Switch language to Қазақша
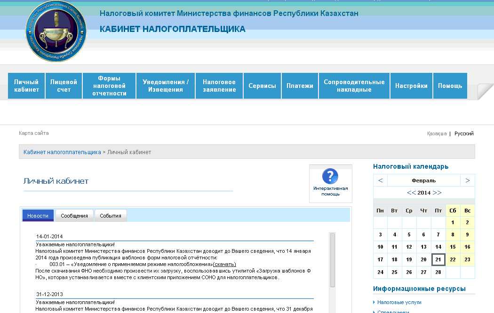The image size is (494, 313). point(437,133)
